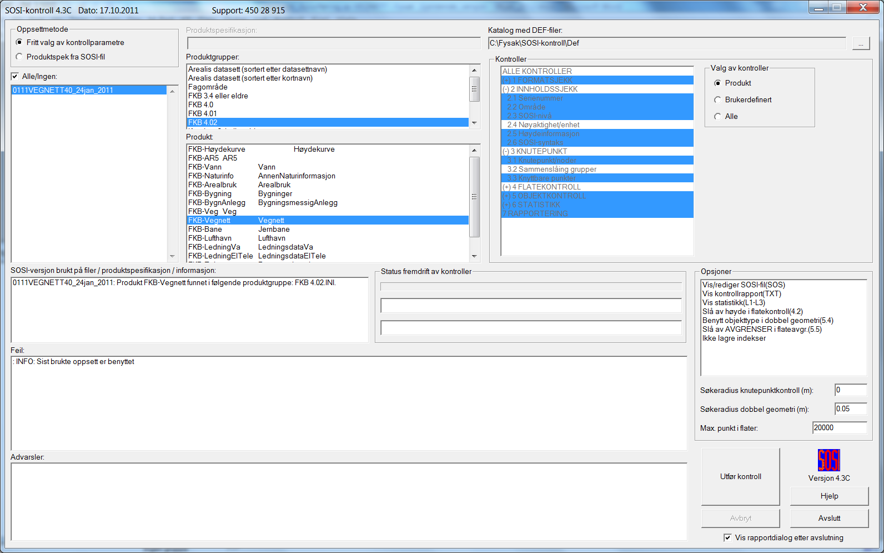Screen dimensions: 884x553
Task: Select 2.1 Serienummer control
Action: pyautogui.click(x=597, y=98)
